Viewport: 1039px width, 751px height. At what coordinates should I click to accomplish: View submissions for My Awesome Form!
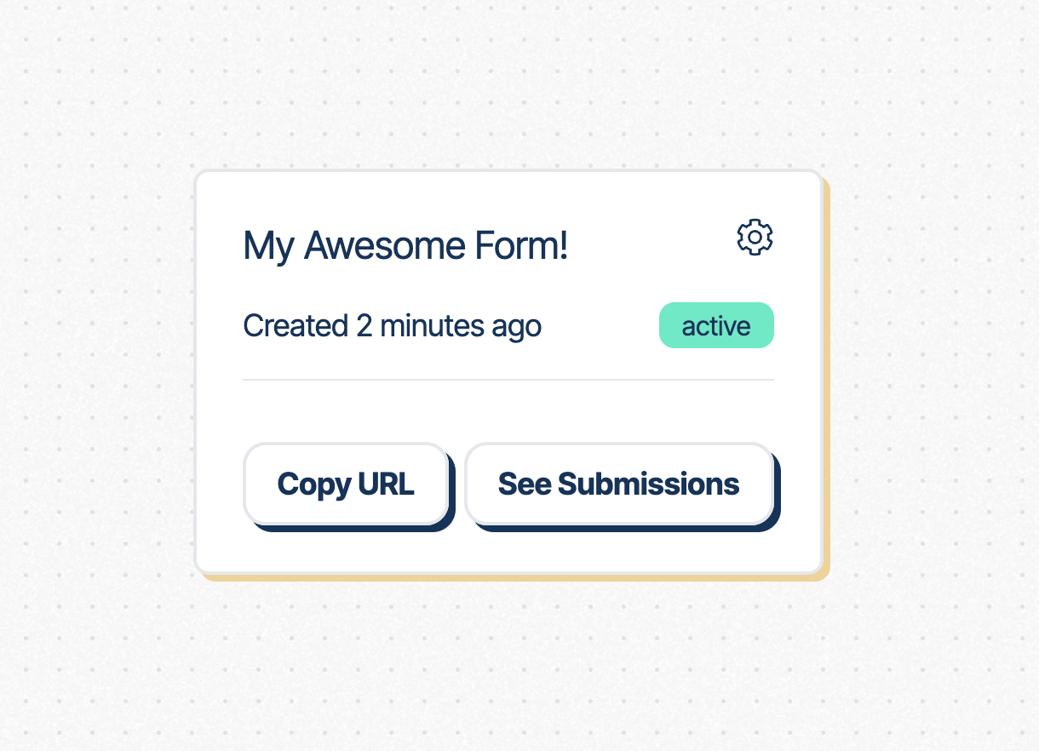[x=619, y=484]
